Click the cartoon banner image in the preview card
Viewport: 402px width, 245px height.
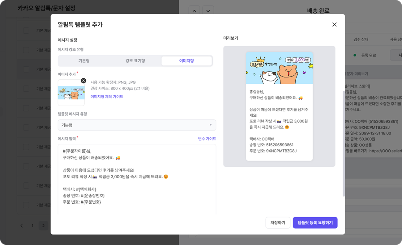(279, 68)
